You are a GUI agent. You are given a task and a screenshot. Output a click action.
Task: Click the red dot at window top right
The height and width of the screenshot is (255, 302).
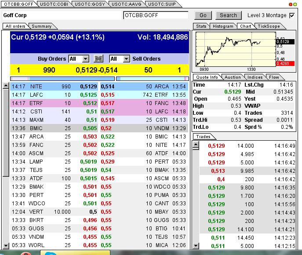click(291, 4)
